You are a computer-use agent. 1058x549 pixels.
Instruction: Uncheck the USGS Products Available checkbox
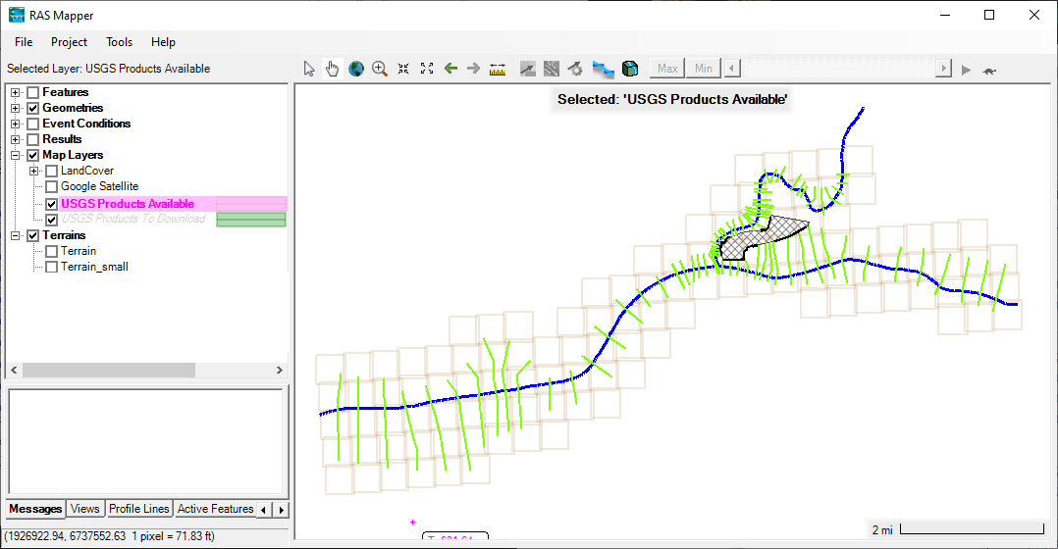coord(52,204)
